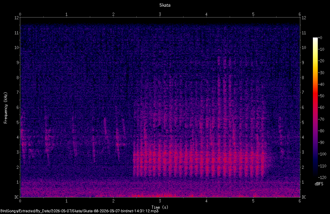
Task: Click the 3 second mark on bottom axis
Action: pyautogui.click(x=160, y=201)
